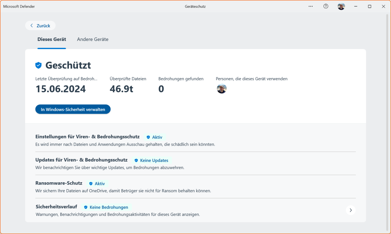Select the 46.9t checked files value
The height and width of the screenshot is (234, 391).
tap(122, 89)
